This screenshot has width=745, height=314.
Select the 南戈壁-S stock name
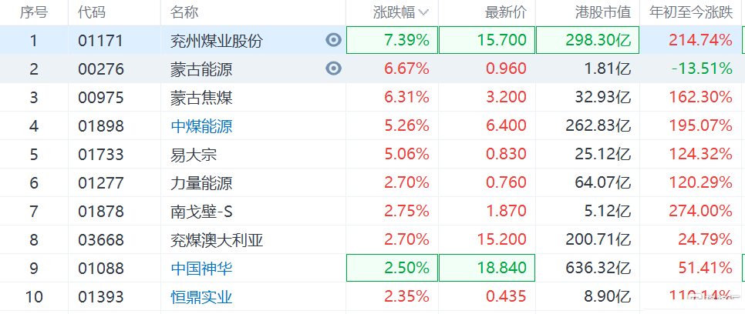[201, 211]
